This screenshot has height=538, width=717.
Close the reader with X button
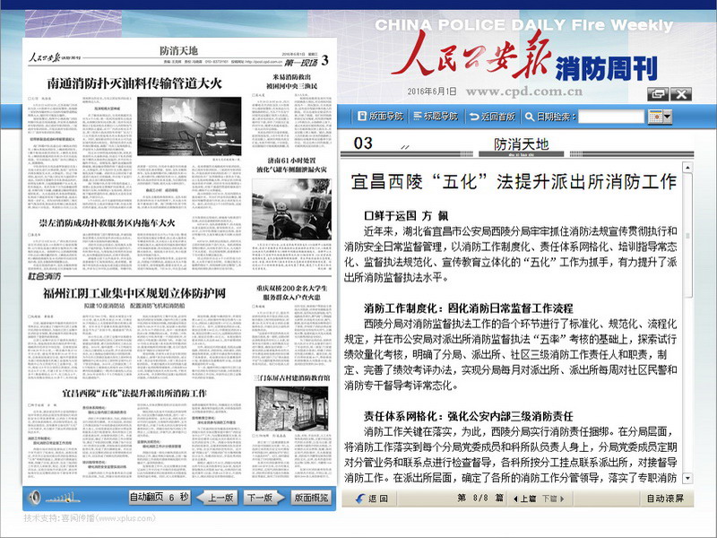click(x=681, y=94)
